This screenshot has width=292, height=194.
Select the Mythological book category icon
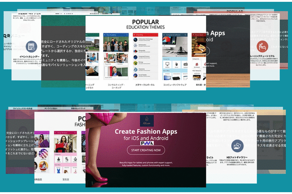coord(197,65)
